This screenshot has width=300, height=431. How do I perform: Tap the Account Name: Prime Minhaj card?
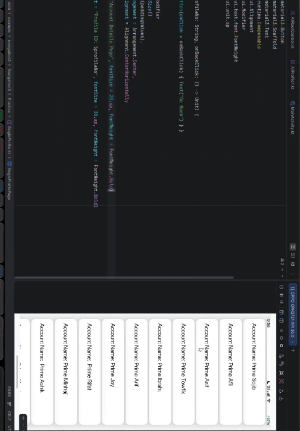pyautogui.click(x=66, y=372)
